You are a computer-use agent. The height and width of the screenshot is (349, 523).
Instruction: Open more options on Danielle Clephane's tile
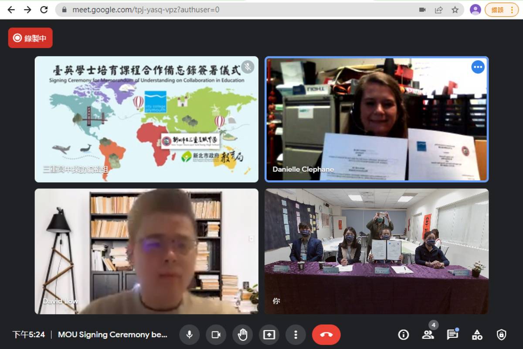(478, 67)
